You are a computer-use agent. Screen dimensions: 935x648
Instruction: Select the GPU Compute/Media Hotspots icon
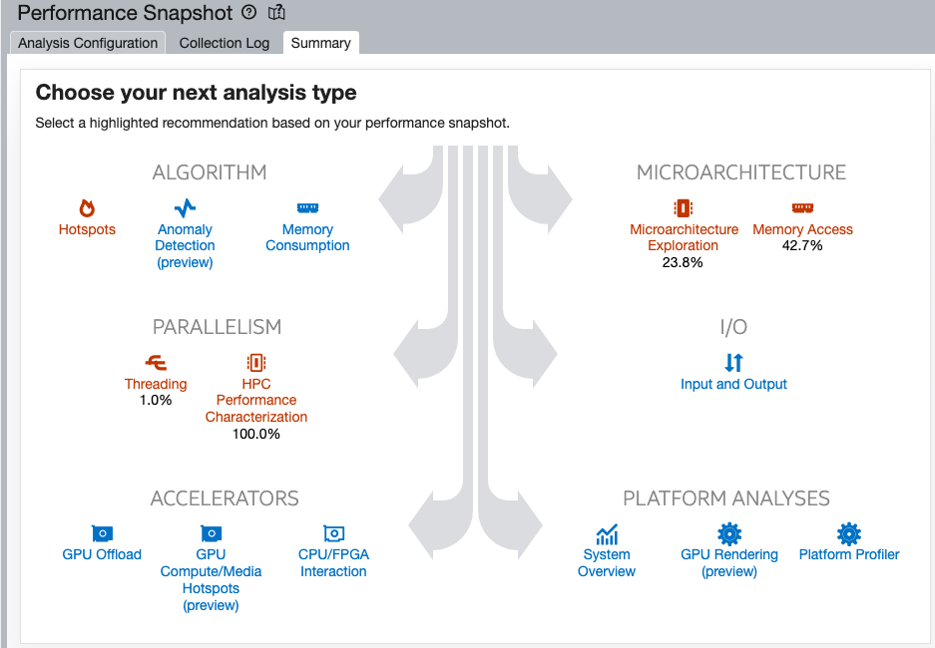[212, 533]
